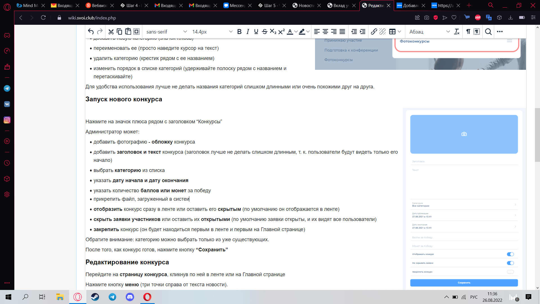This screenshot has width=540, height=304.
Task: Open Find and replace magnifier icon
Action: pos(489,32)
